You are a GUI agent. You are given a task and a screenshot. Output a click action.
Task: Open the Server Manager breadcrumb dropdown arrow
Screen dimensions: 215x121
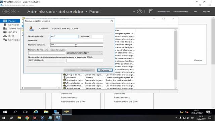(x=134, y=12)
